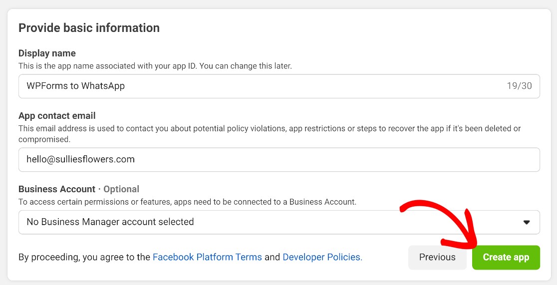Click the App contact email label
The image size is (557, 285).
coord(57,116)
